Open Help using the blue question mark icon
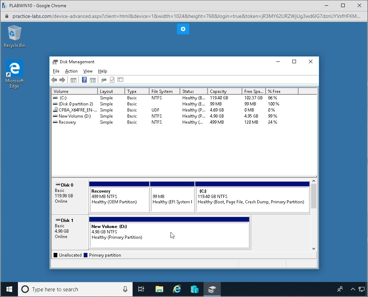368x297 pixels. (84, 80)
